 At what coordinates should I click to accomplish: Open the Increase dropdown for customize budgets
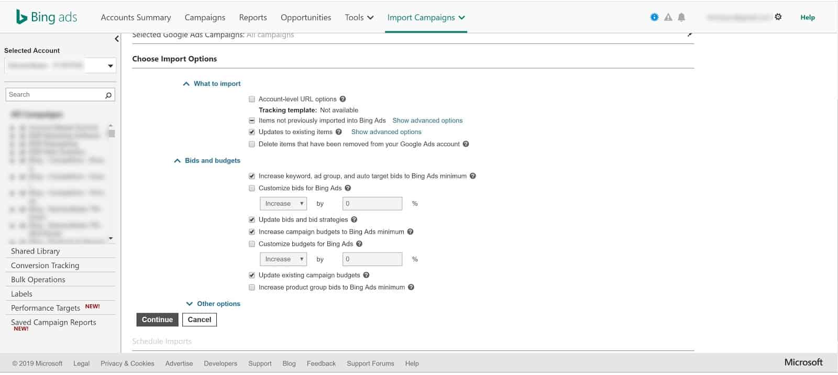pos(283,259)
